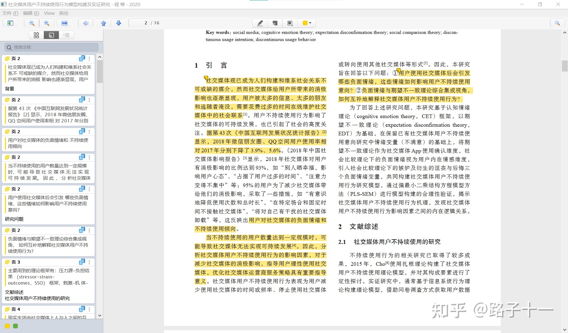The image size is (568, 333).
Task: Translate the 社交媒体现已成为 annotation
Action: [82, 59]
